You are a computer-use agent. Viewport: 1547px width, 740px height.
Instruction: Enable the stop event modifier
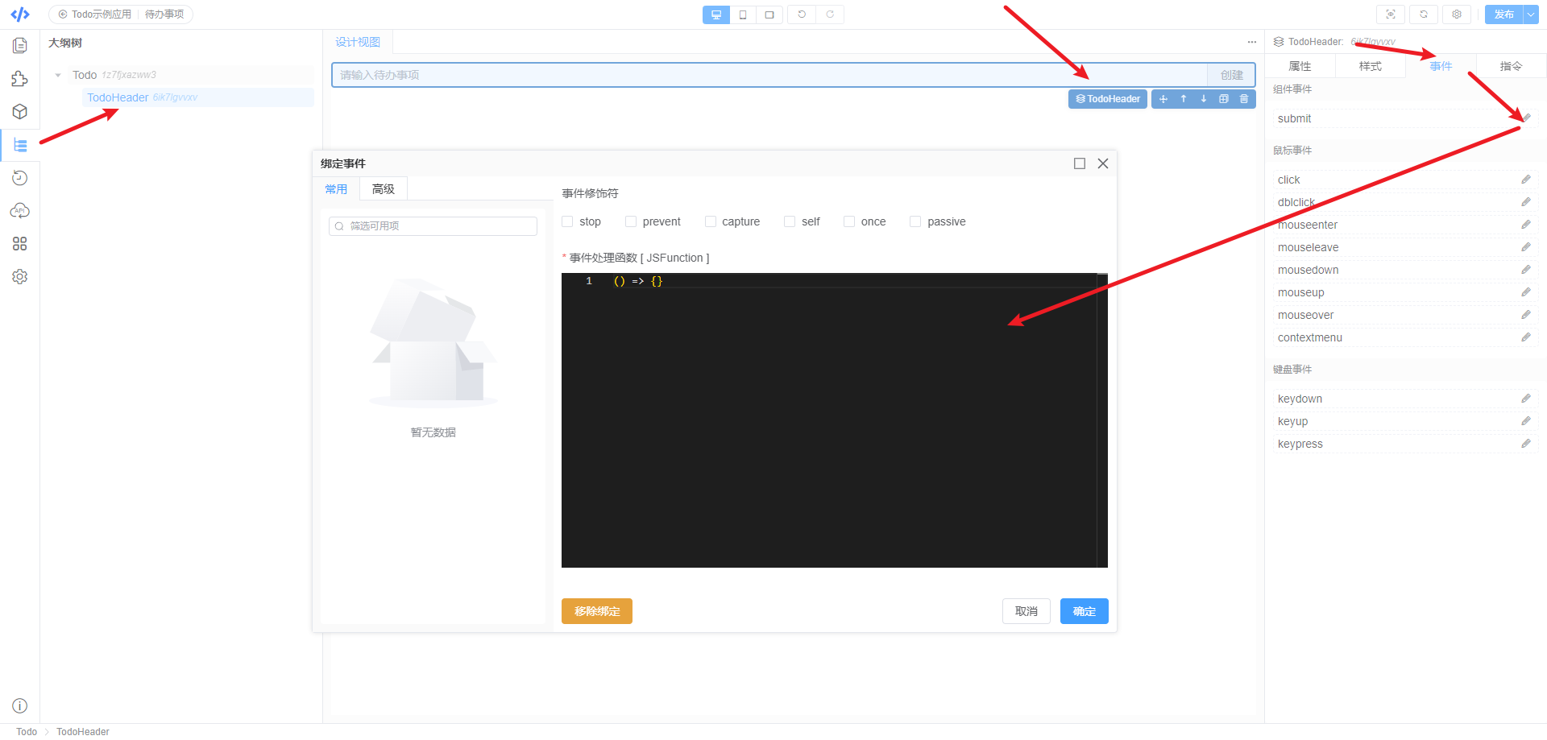[567, 221]
